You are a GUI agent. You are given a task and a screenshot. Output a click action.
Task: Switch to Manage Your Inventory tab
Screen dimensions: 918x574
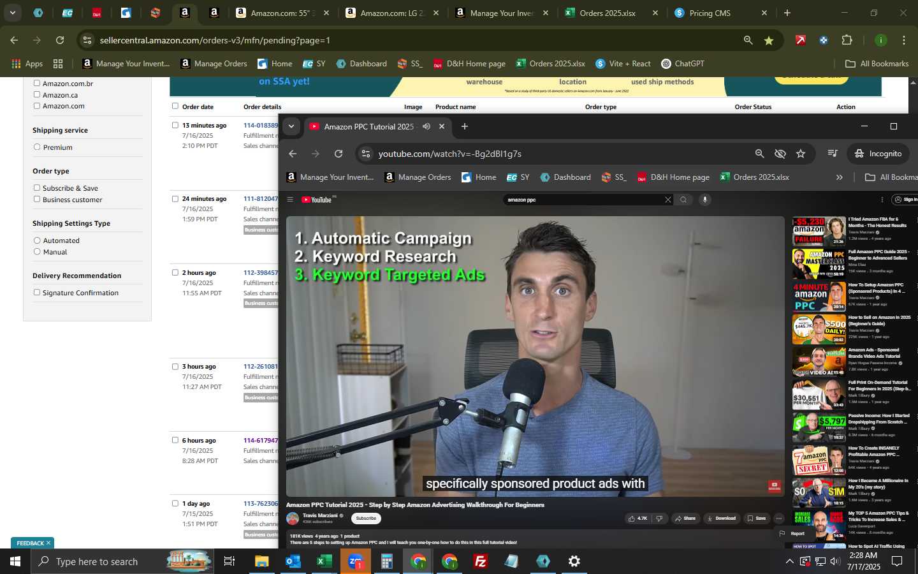pyautogui.click(x=502, y=13)
